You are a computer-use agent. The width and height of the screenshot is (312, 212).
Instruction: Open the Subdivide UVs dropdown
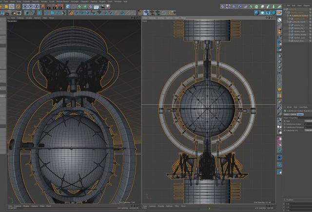pos(308,130)
